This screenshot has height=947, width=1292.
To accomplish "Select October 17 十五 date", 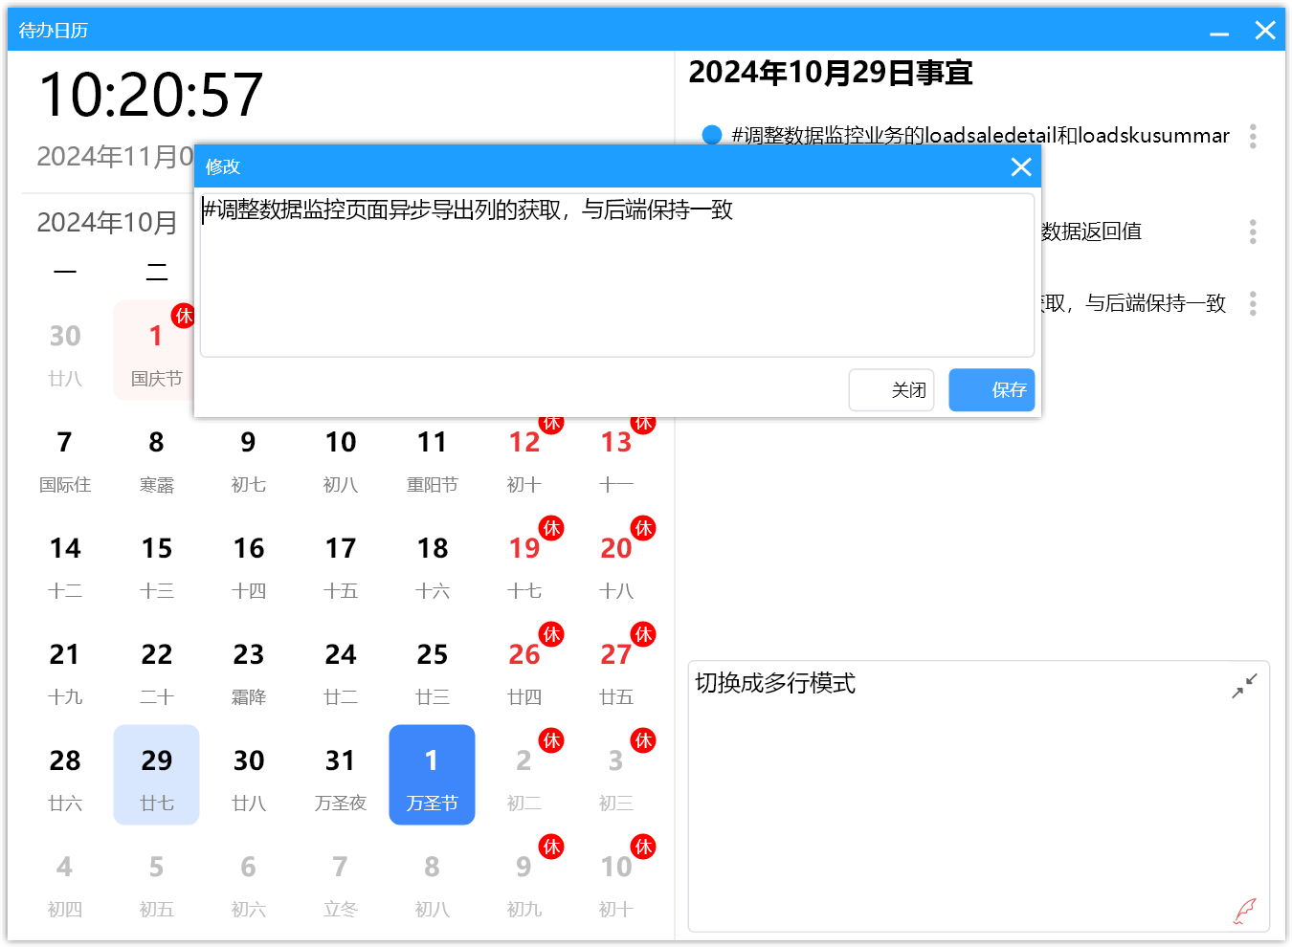I will pos(341,562).
